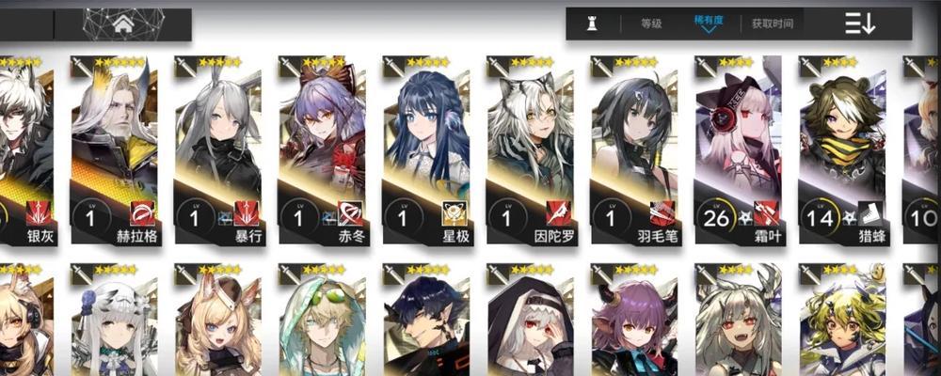The image size is (941, 376).
Task: Click the class icon on 羽毛笔's card
Action: pyautogui.click(x=662, y=212)
